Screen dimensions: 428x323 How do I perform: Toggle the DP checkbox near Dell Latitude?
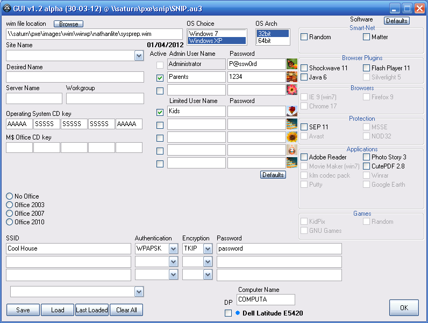coord(228,313)
